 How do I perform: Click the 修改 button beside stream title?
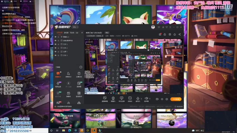click(x=107, y=33)
